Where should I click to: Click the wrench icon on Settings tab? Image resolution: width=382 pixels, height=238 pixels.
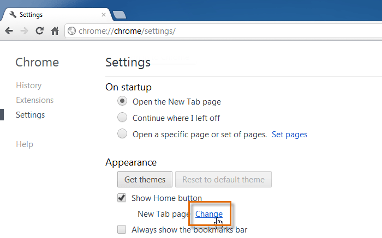click(x=13, y=15)
